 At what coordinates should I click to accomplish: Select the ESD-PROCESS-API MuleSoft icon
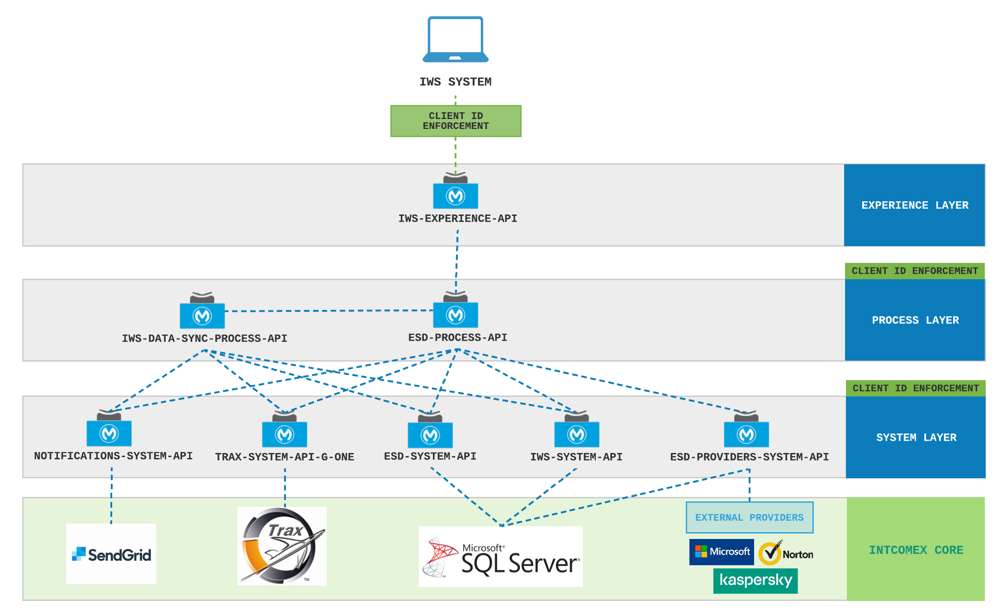pyautogui.click(x=456, y=310)
